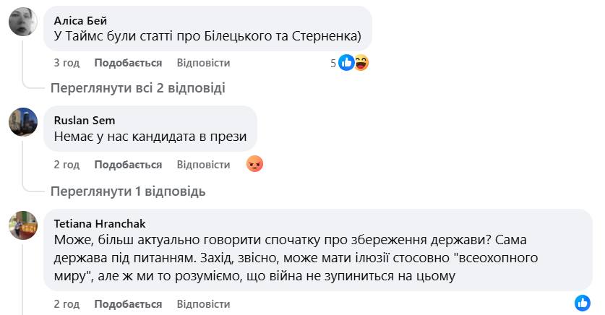
Task: Click Відповісти under Ruslan Sem's comment
Action: (x=203, y=165)
